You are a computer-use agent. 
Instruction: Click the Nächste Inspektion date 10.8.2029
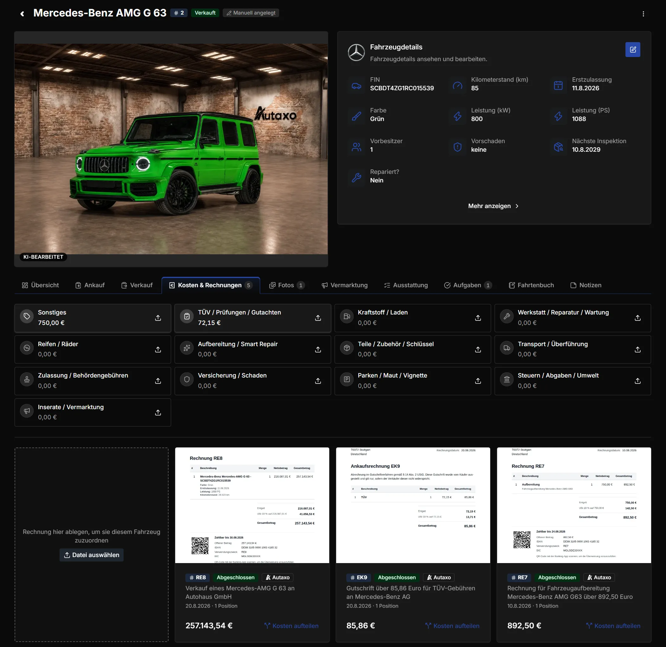click(x=586, y=149)
